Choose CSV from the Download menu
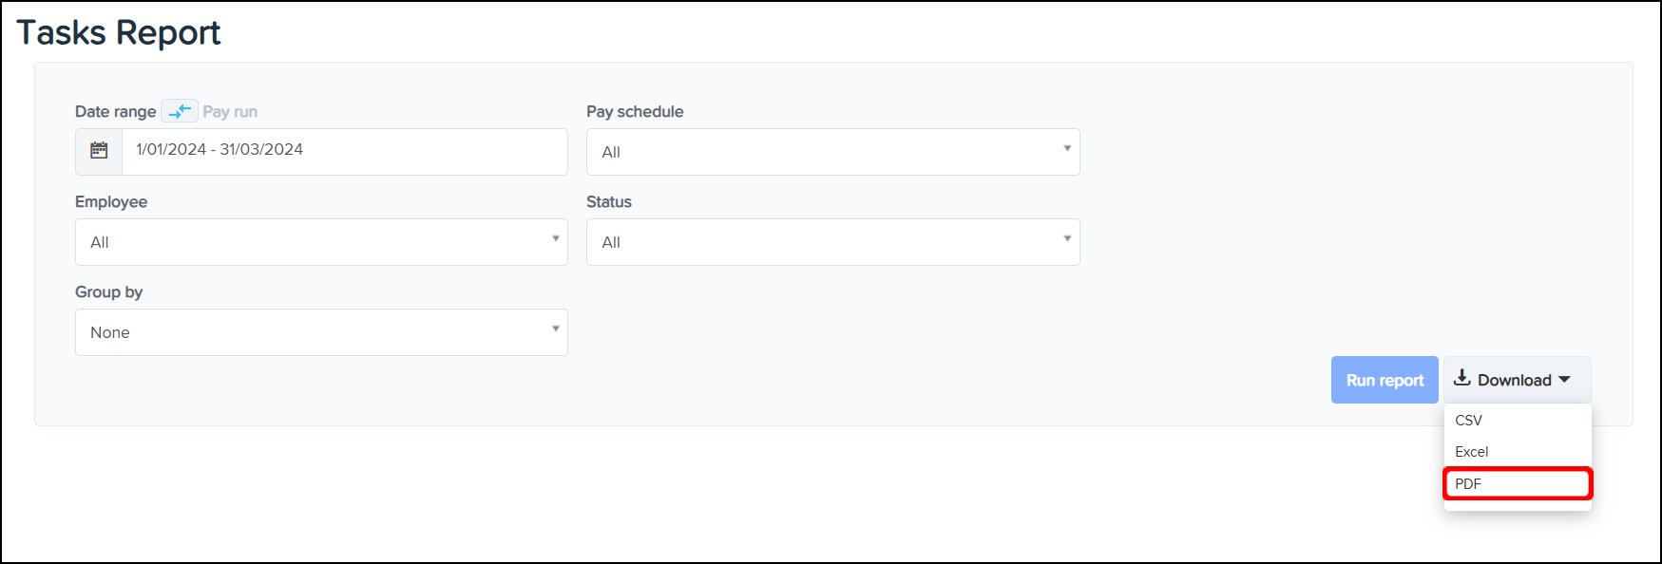Image resolution: width=1662 pixels, height=564 pixels. coord(1469,421)
